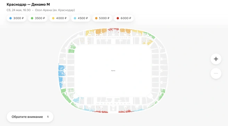
Task: Pick the orange 5000 ₽ sector at top
Action: pyautogui.click(x=101, y=32)
